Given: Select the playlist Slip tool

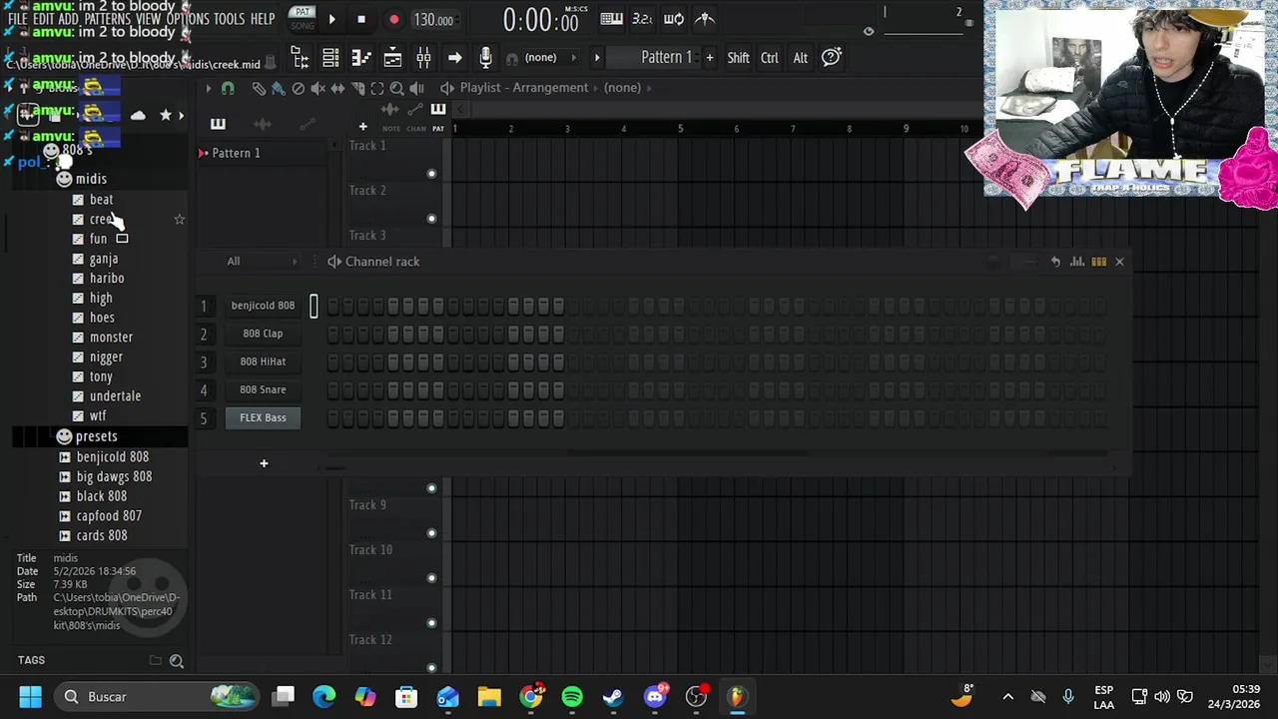Looking at the screenshot, I should pos(337,88).
